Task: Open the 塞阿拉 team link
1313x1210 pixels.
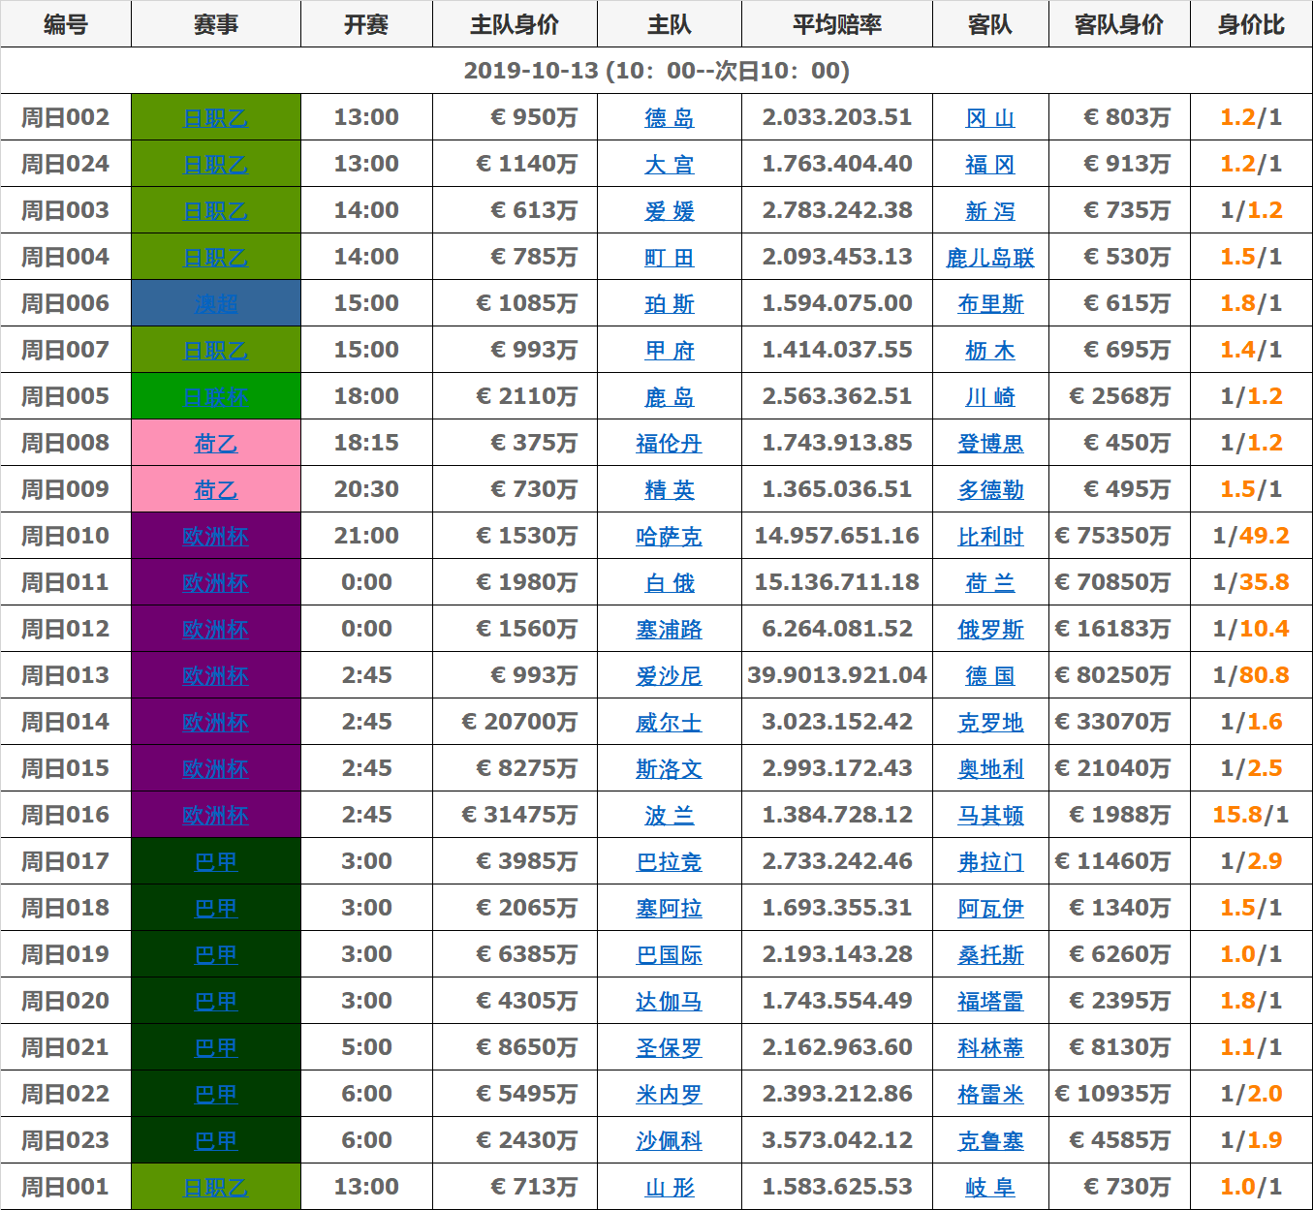Action: tap(670, 909)
